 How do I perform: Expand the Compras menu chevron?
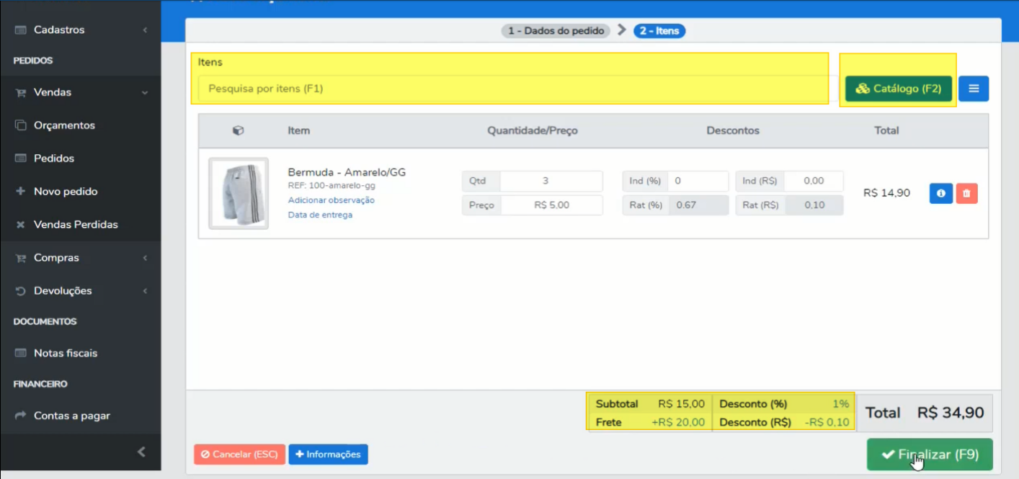pos(145,258)
